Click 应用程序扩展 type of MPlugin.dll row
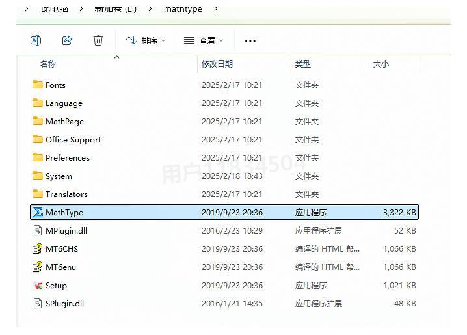Screen dimensions: 467x335 tap(319, 231)
